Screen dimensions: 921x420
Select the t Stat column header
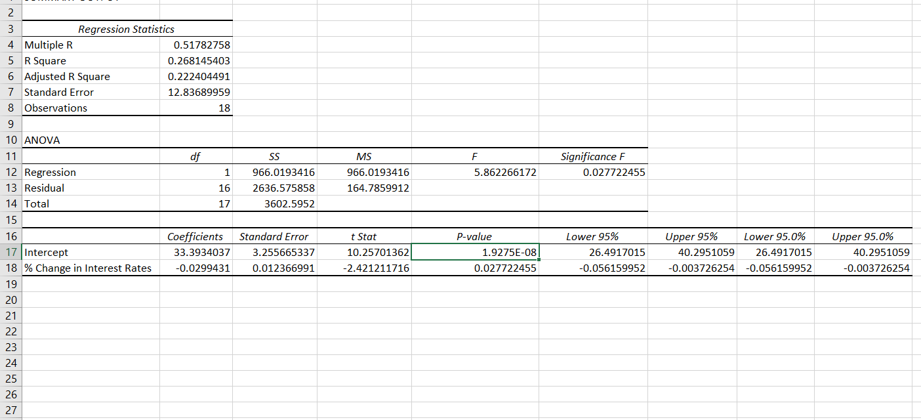(x=363, y=236)
